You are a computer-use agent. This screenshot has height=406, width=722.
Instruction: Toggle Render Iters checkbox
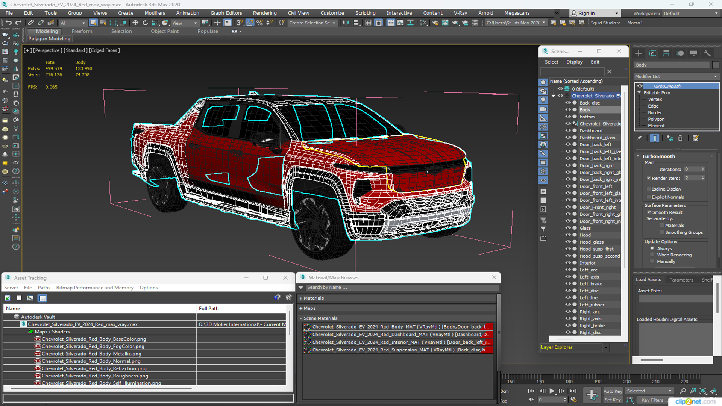point(649,178)
